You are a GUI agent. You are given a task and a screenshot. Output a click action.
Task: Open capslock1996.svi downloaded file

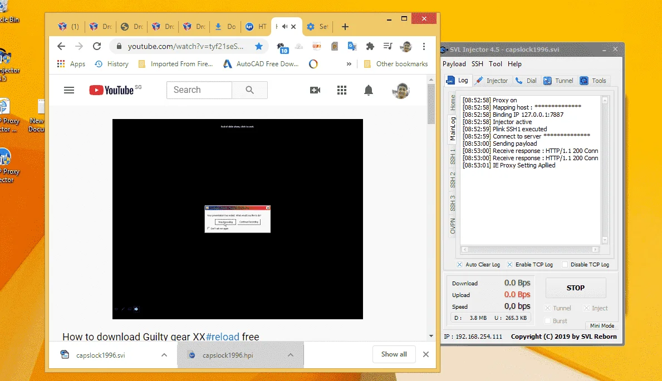[x=100, y=355]
